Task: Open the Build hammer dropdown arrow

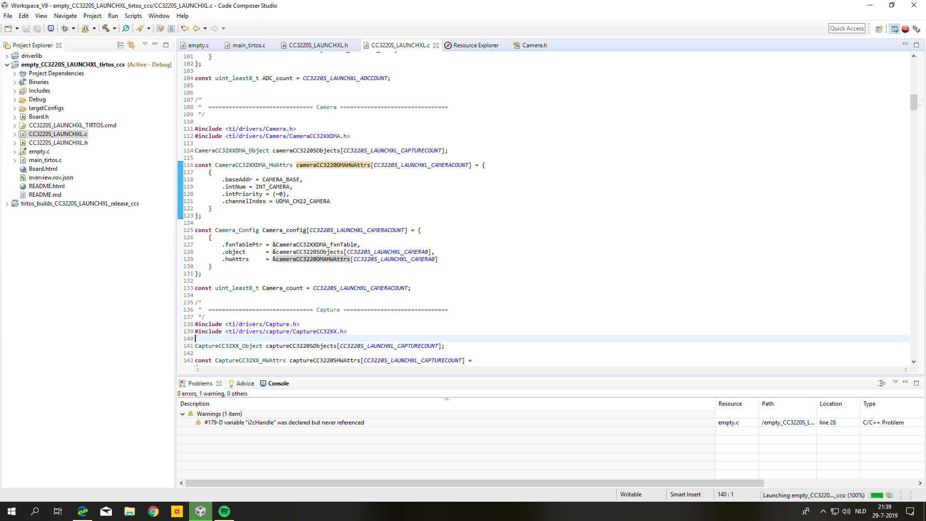Action: click(114, 28)
